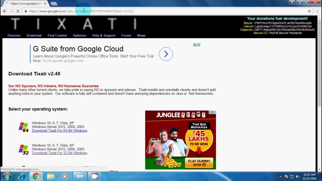Open media player from taskbar

pyautogui.click(x=65, y=176)
